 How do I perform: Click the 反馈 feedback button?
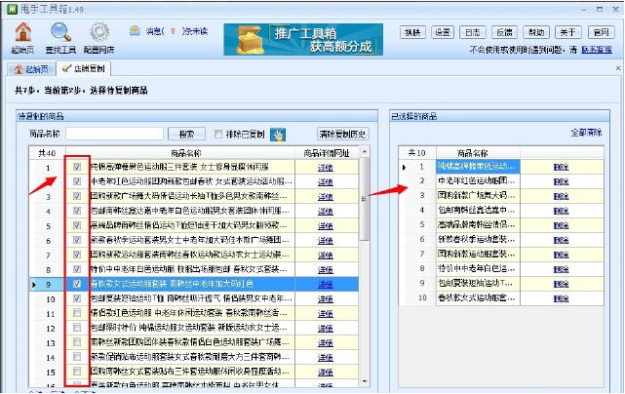point(504,32)
